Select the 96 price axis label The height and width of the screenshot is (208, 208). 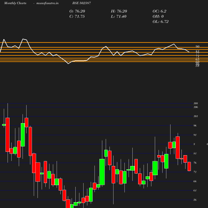tap(195, 126)
